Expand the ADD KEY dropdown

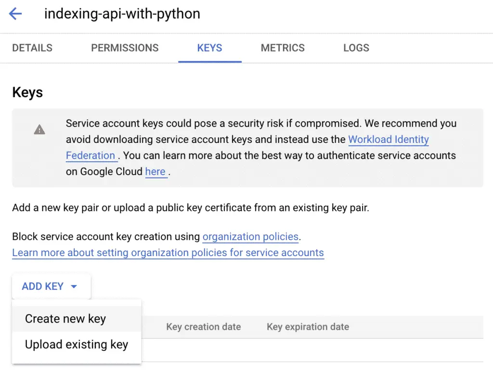(51, 286)
